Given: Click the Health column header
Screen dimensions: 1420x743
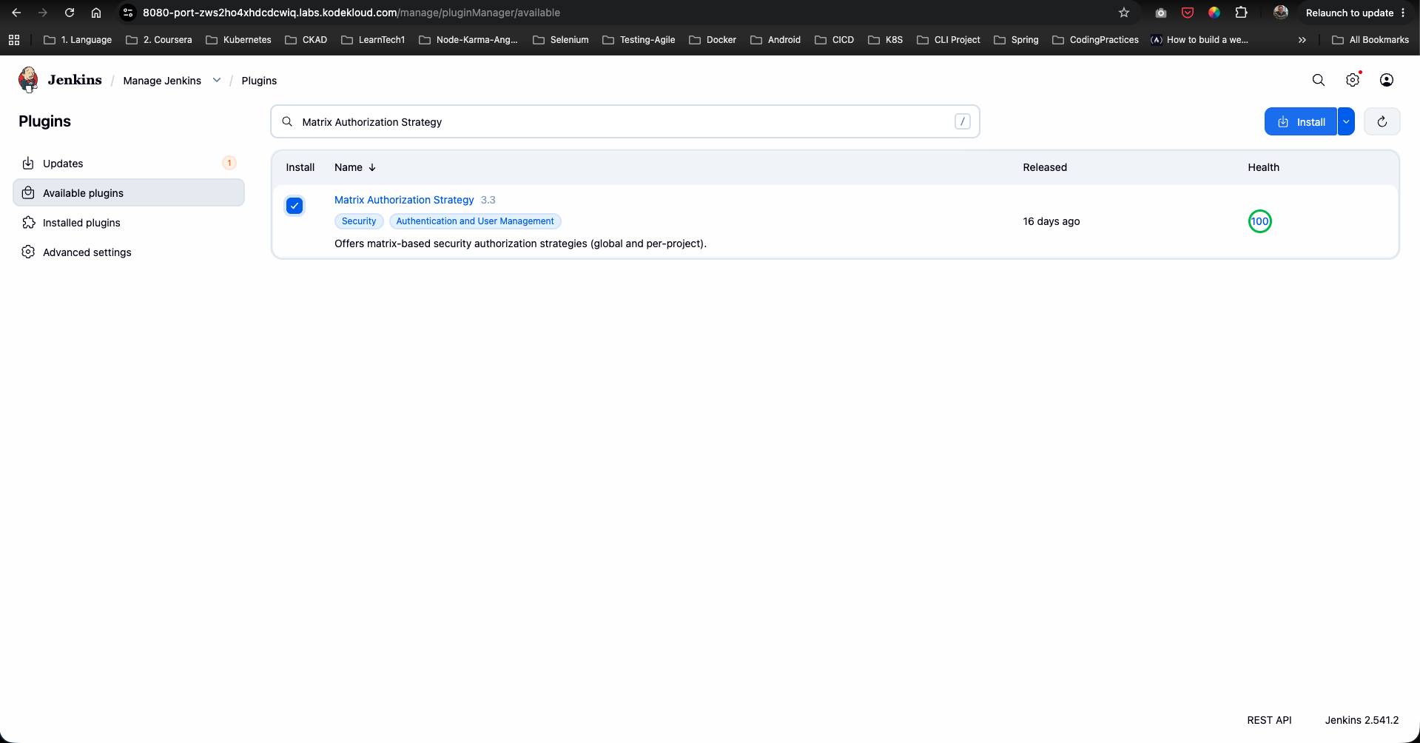Looking at the screenshot, I should (1263, 167).
